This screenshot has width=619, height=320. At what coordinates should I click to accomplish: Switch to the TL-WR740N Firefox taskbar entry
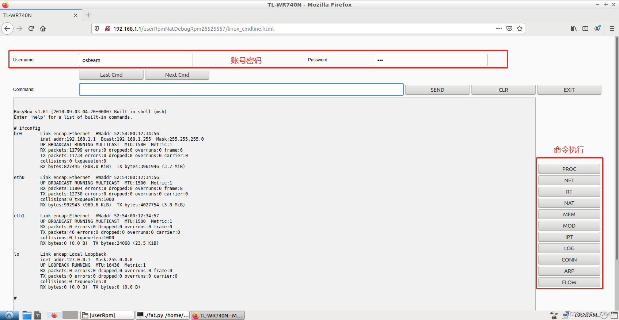tap(218, 315)
